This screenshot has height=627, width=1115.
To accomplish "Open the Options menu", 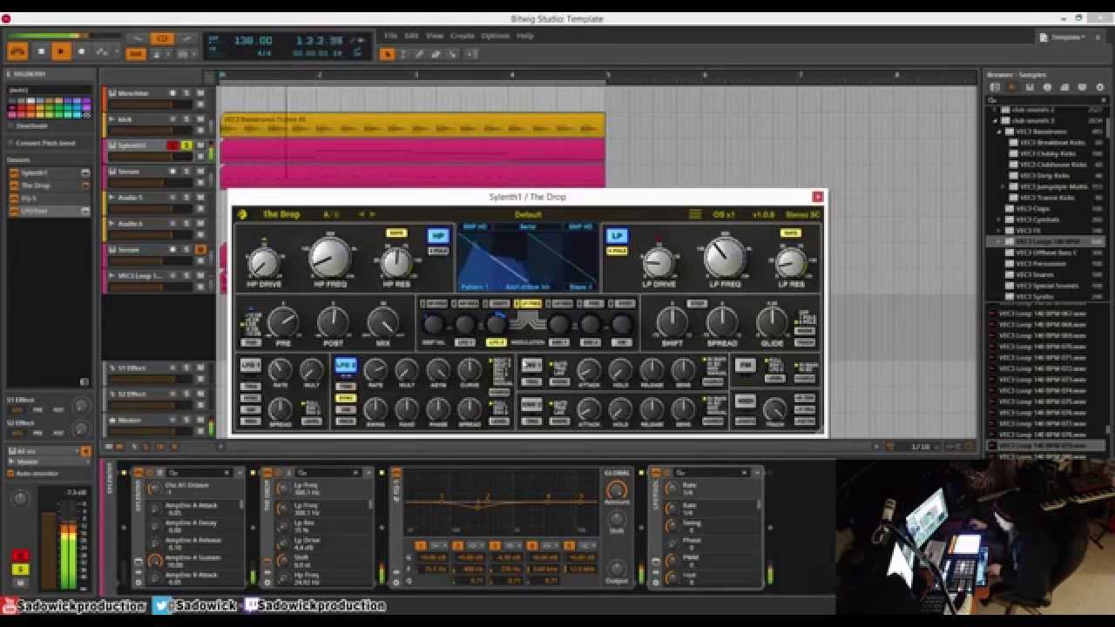I will tap(495, 36).
